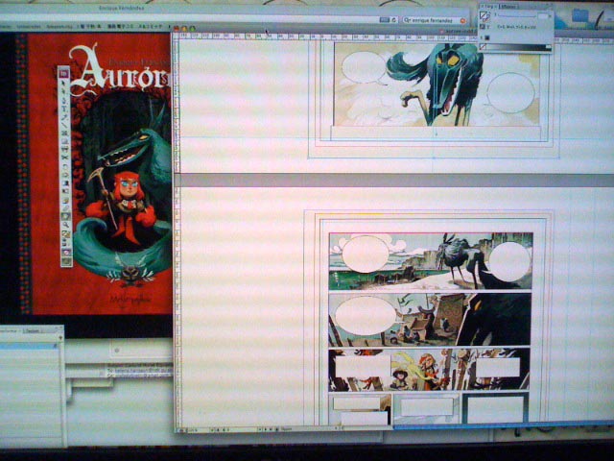Screen dimensions: 614x461
Task: Click the Aurore book cover image
Action: pos(98,173)
